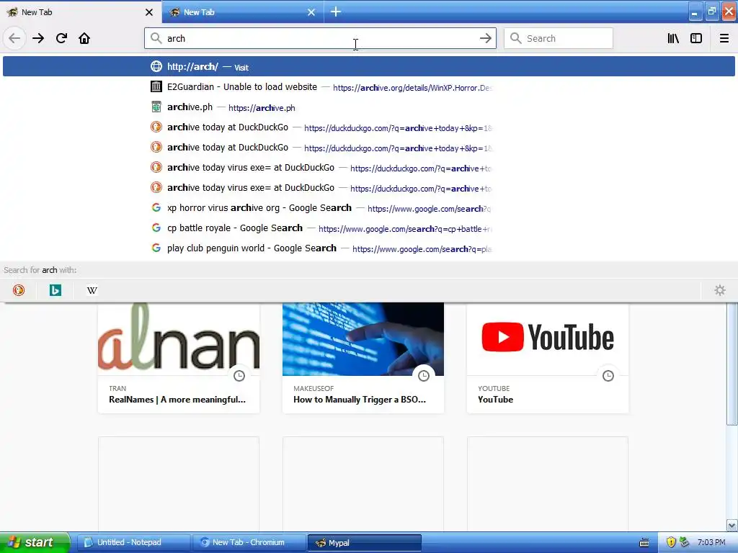Toggle the sidebar view icon
738x553 pixels.
[696, 38]
